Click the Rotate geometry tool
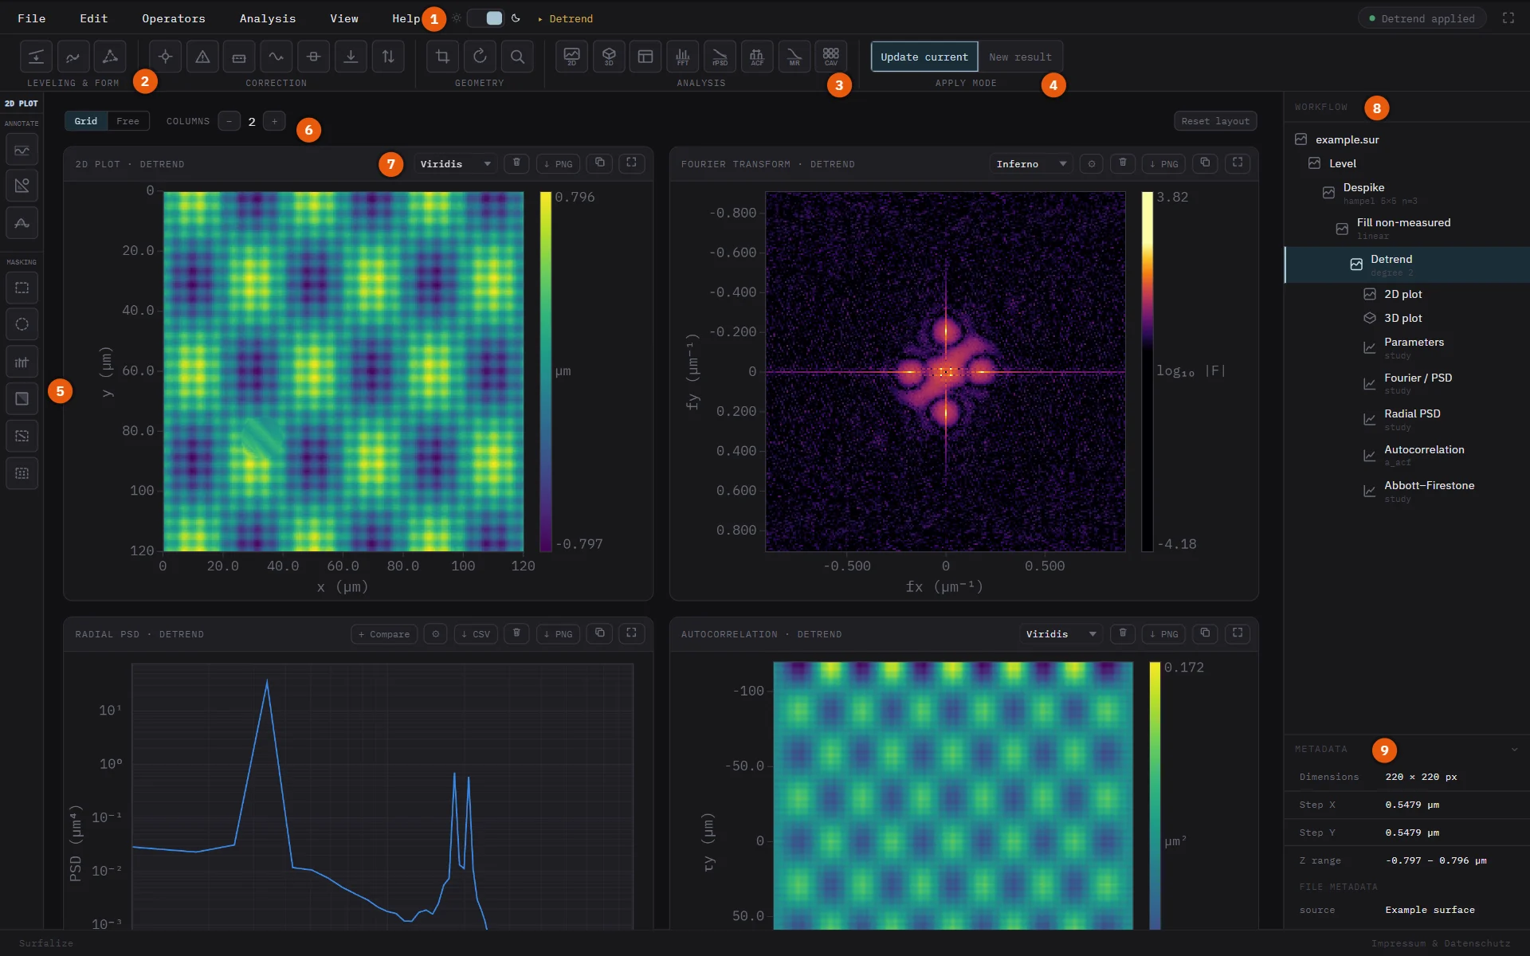Image resolution: width=1530 pixels, height=956 pixels. tap(480, 57)
